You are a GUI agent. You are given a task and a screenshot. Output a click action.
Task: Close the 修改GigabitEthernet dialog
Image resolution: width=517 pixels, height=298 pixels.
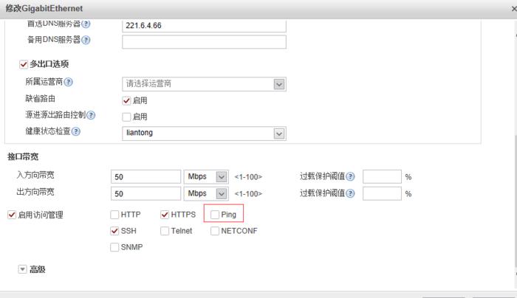[514, 9]
